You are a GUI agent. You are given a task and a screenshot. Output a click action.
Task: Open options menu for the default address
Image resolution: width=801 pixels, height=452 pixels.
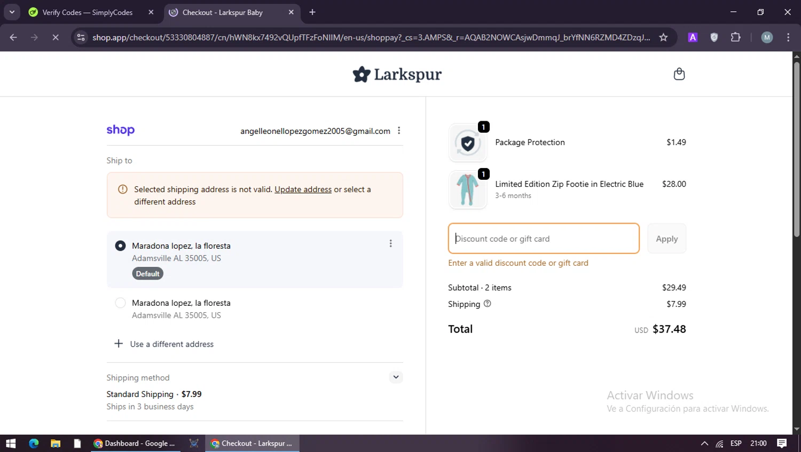pyautogui.click(x=390, y=243)
